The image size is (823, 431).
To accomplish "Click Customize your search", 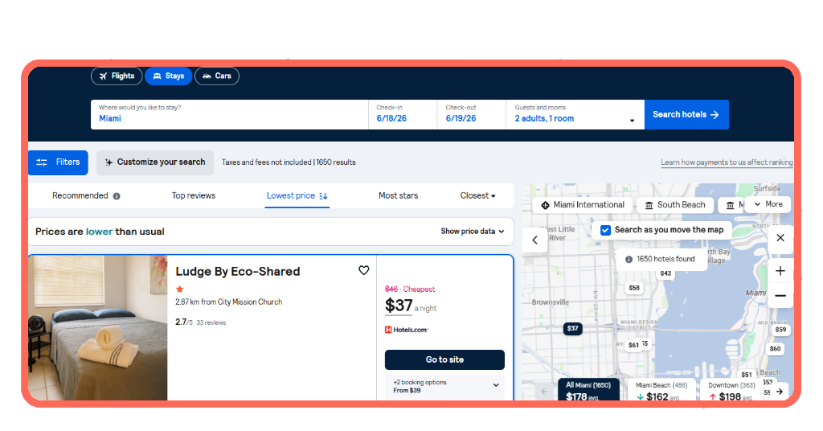I will pyautogui.click(x=155, y=162).
